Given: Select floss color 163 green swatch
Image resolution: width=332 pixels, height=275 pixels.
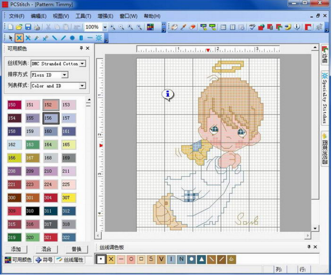Looking at the screenshot, I should (x=33, y=144).
